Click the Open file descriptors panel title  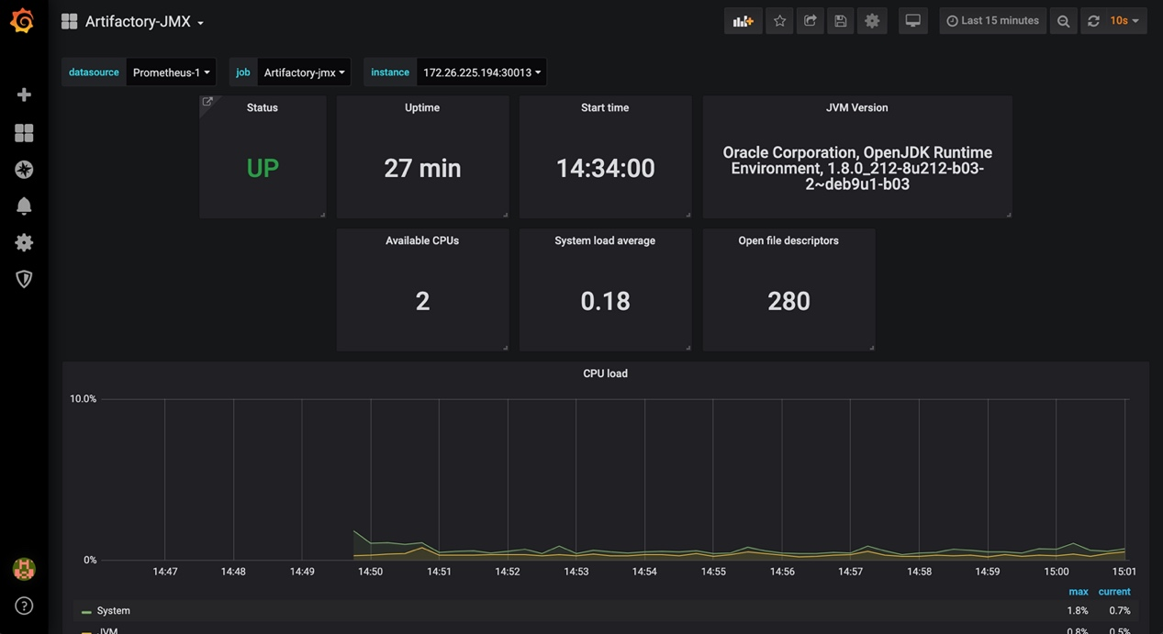(788, 240)
